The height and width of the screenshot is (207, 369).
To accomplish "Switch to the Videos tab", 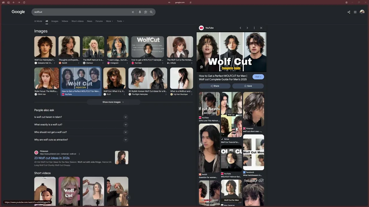I will (65, 21).
